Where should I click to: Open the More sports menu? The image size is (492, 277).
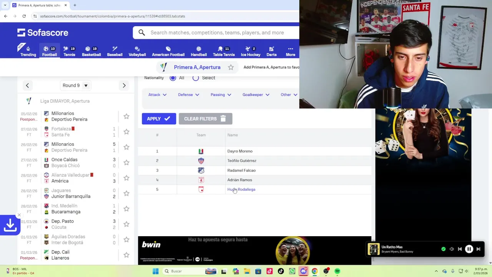[290, 51]
